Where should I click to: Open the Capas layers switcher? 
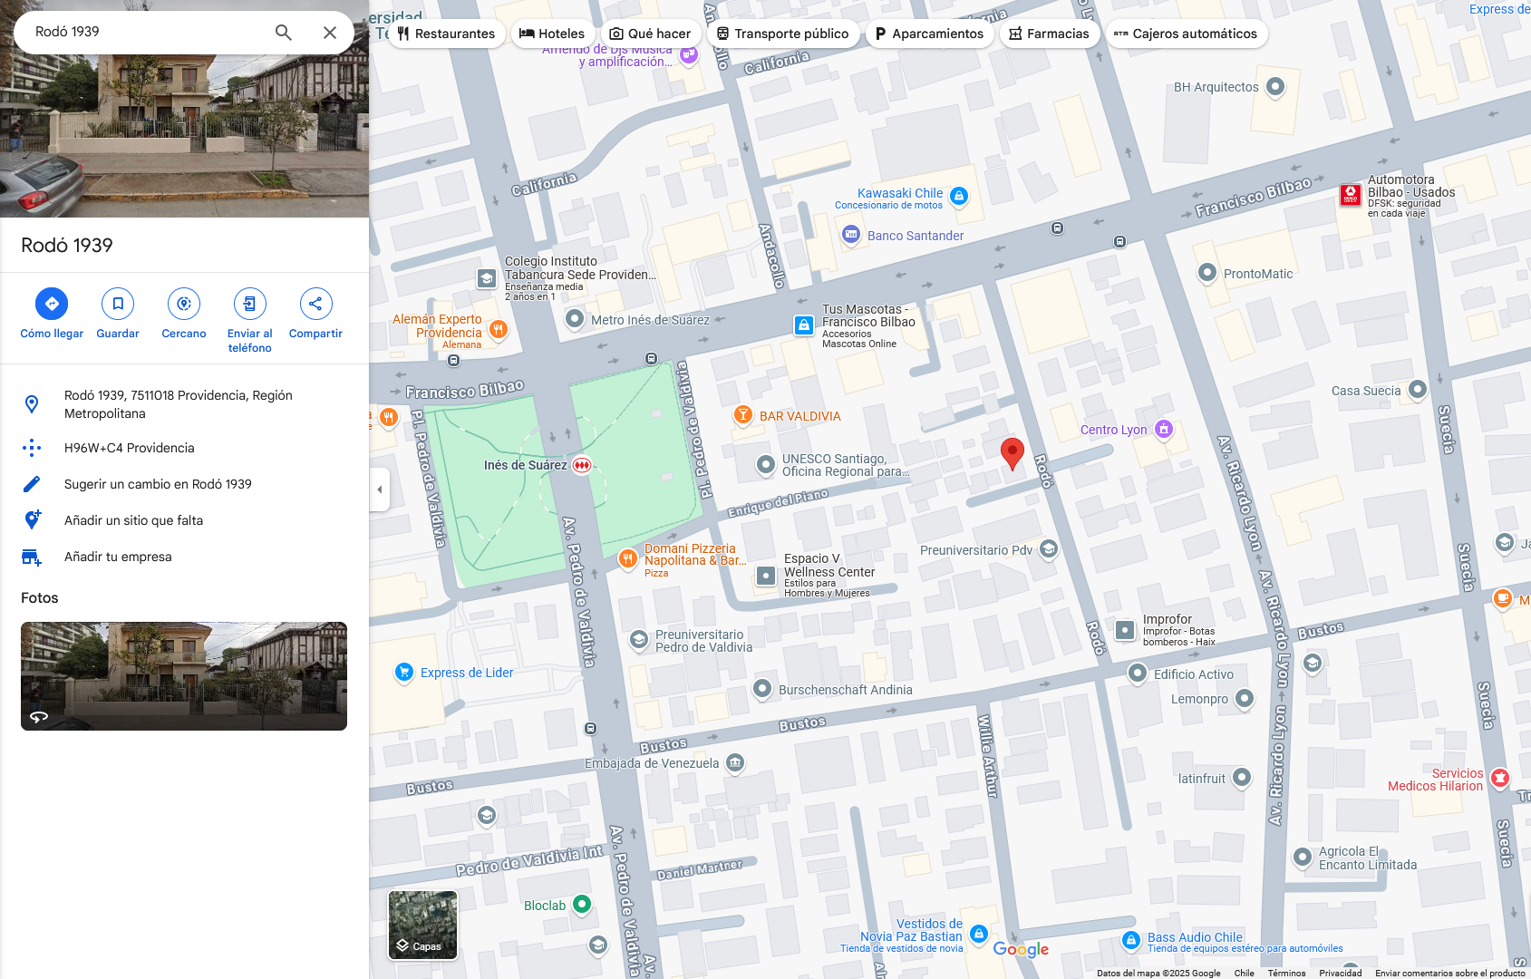pos(422,925)
